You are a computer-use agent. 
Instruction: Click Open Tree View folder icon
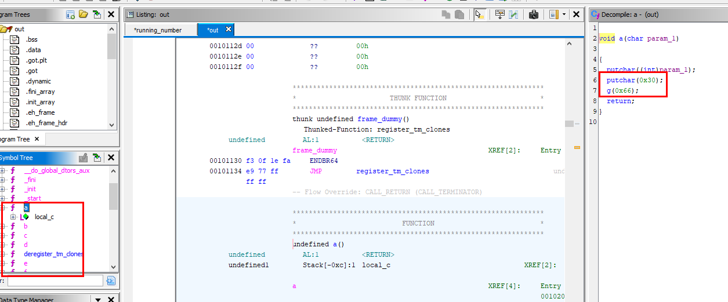(83, 14)
